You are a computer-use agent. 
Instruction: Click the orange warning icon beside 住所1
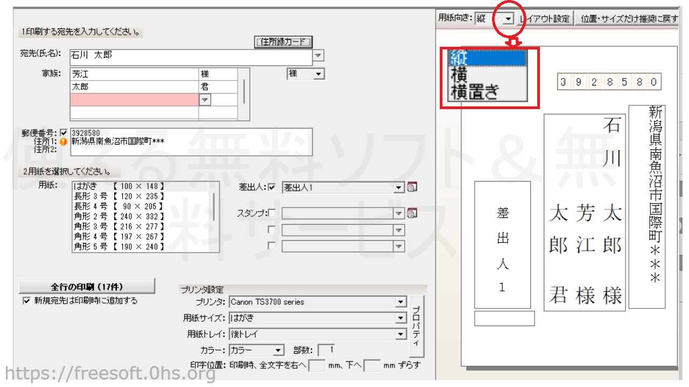coord(64,142)
